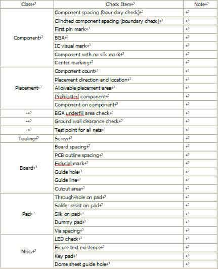Image resolution: width=218 pixels, height=269 pixels.
Task: Click the 'Ground wall clearance check' cell
Action: tap(118, 122)
